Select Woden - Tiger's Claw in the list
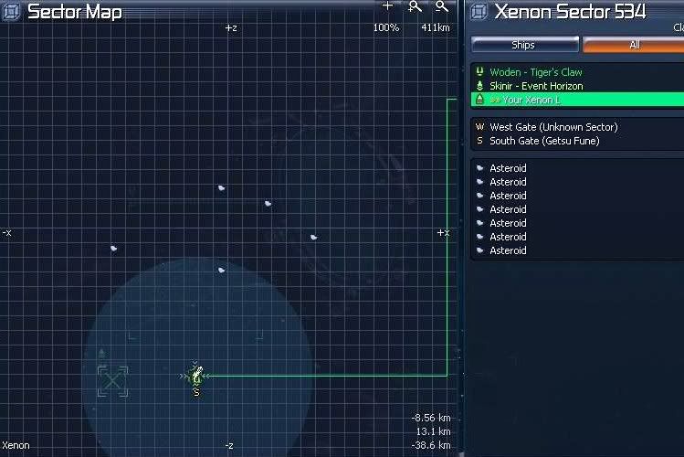 [x=536, y=72]
